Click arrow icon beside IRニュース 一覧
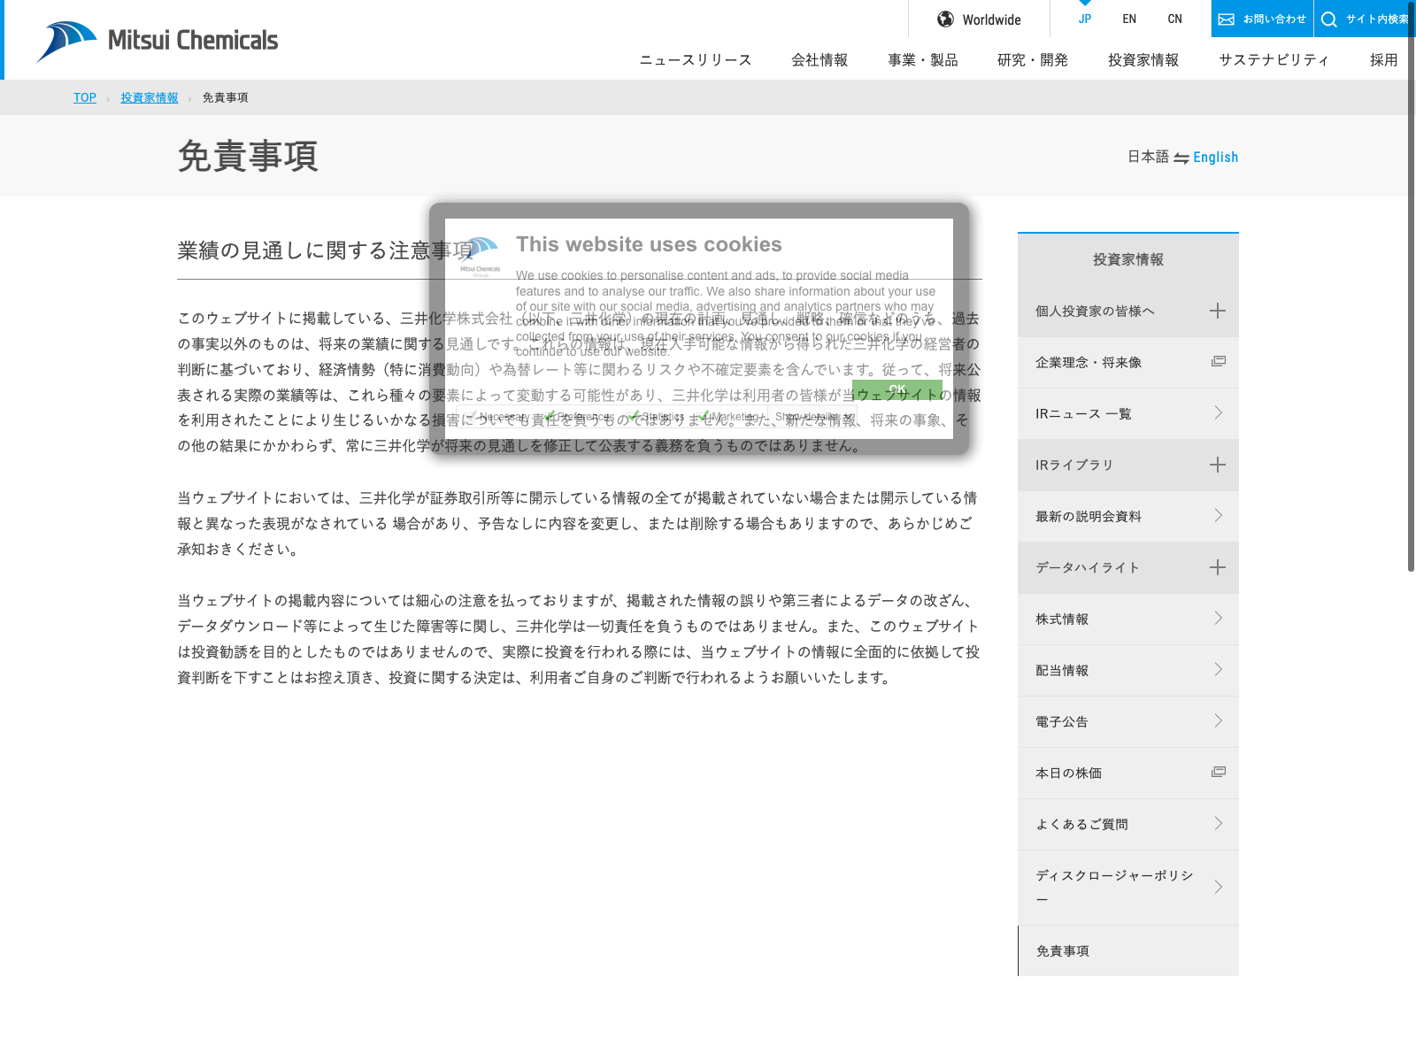The image size is (1416, 1062). point(1218,412)
